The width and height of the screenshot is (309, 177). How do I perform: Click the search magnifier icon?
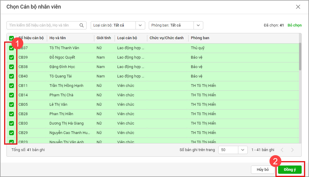82,25
